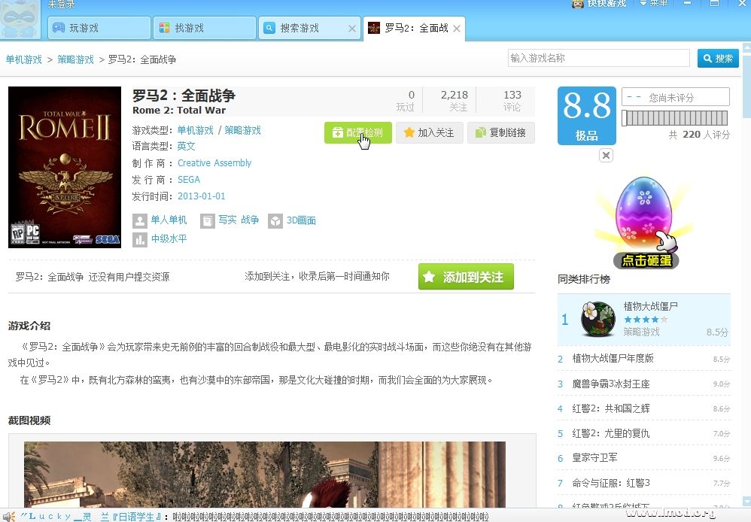Viewport: 751px width, 522px height.
Task: Click the 3D画面 cube tag icon
Action: (x=275, y=220)
